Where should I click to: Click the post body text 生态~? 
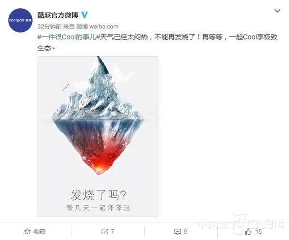[x=46, y=49]
